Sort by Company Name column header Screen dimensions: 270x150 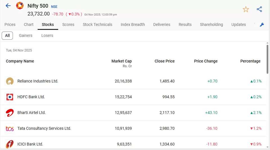pyautogui.click(x=20, y=61)
